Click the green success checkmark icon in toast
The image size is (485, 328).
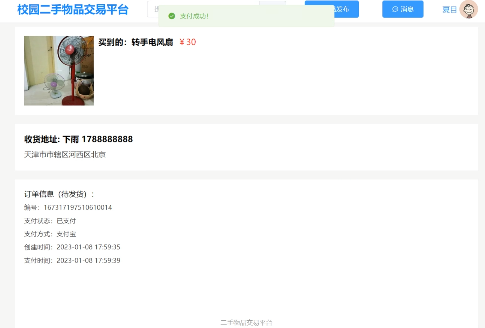[172, 16]
